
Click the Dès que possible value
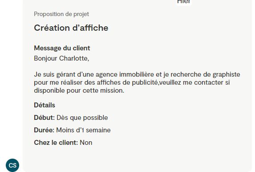click(x=82, y=118)
